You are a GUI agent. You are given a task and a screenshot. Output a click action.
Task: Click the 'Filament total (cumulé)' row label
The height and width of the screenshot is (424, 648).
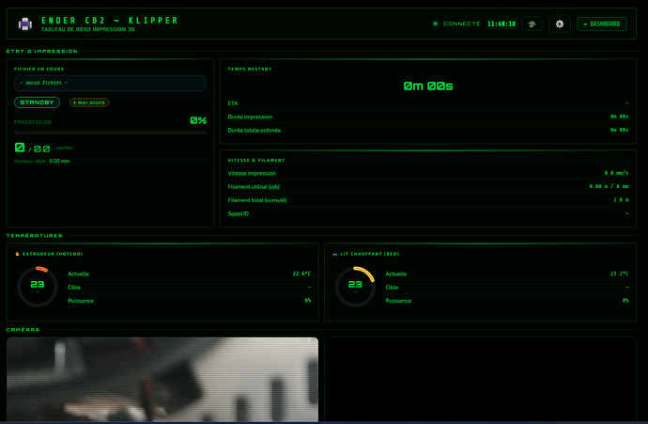(257, 200)
